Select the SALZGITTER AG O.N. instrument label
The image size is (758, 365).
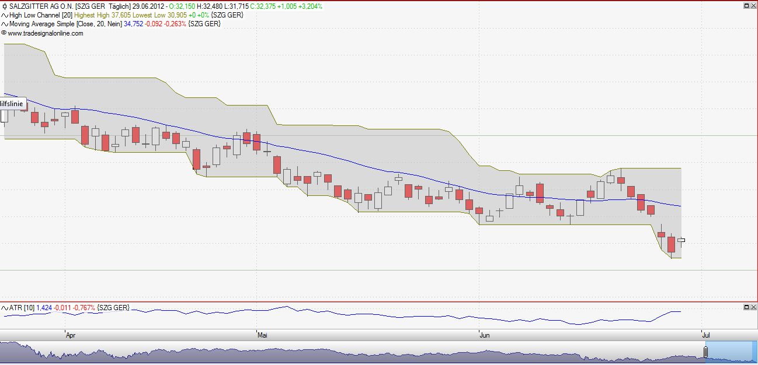pyautogui.click(x=41, y=6)
